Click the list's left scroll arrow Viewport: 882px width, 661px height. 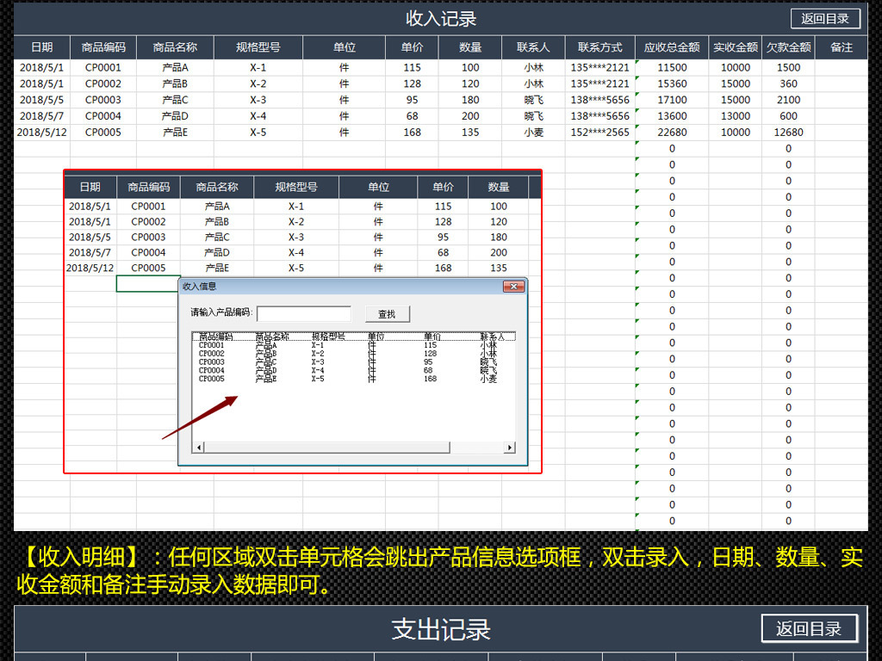198,448
